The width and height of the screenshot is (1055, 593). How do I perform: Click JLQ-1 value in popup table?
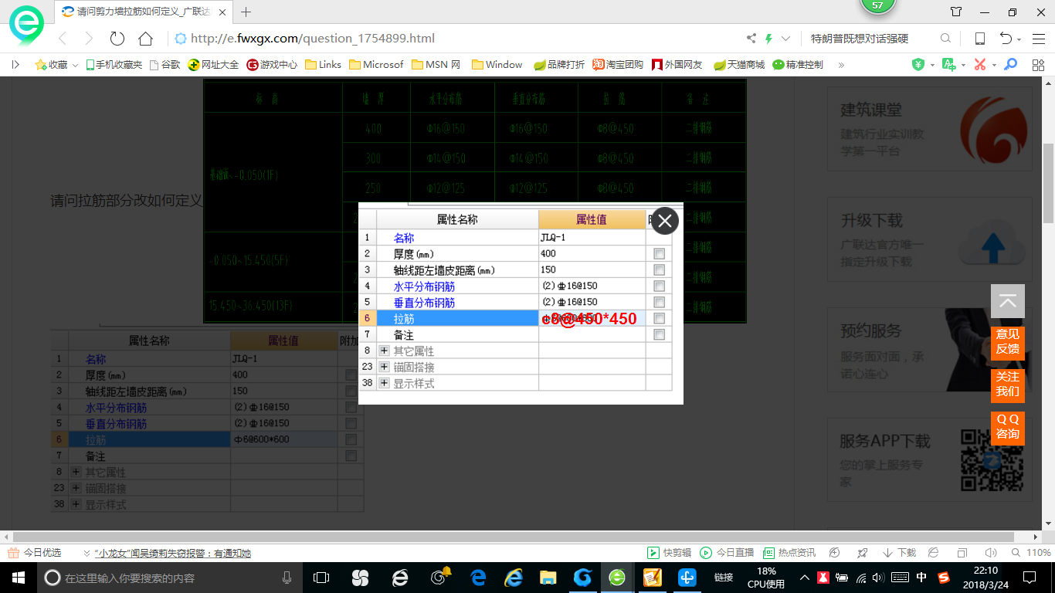(554, 238)
